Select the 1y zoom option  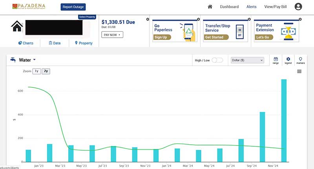(37, 71)
